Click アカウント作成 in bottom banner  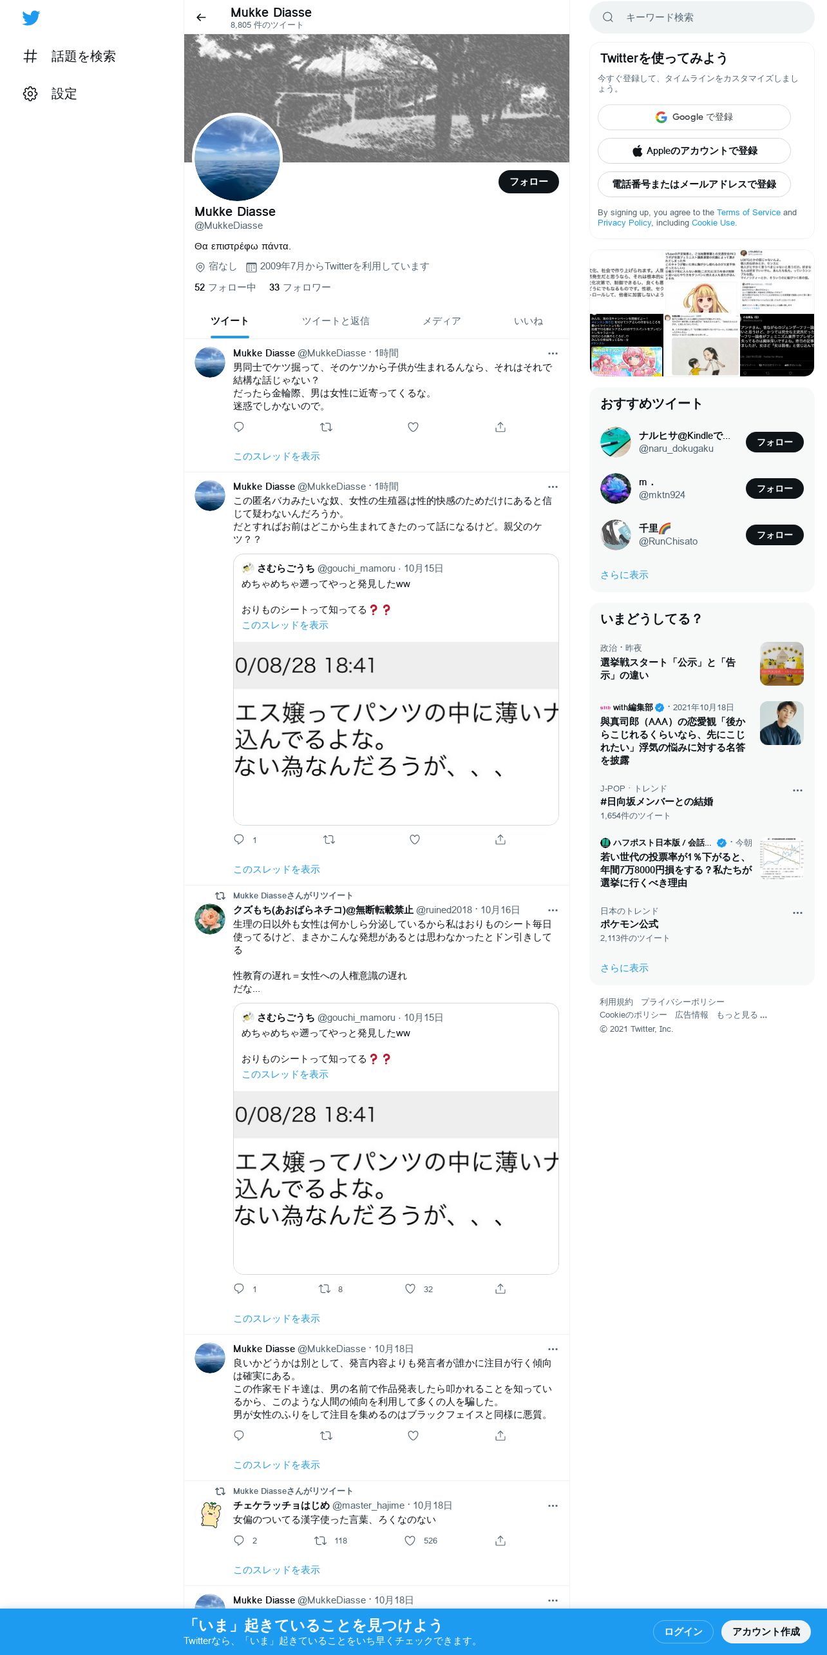pyautogui.click(x=766, y=1632)
